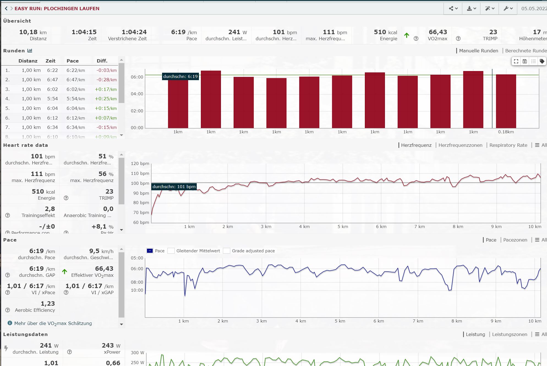Switch to Berechnete Runden tab
Viewport: 547px width, 366px height.
tap(526, 51)
